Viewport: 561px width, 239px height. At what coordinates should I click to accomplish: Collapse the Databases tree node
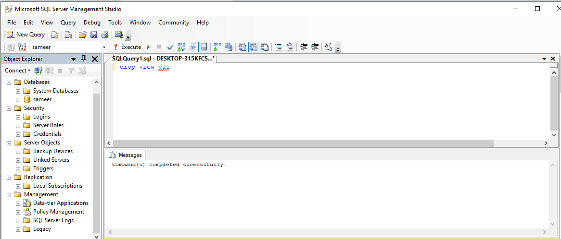click(9, 83)
